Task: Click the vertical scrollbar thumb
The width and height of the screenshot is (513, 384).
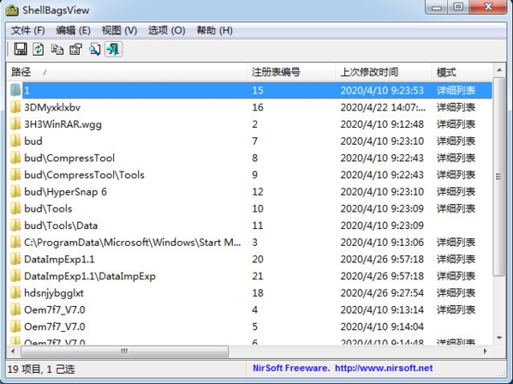Action: pos(499,177)
